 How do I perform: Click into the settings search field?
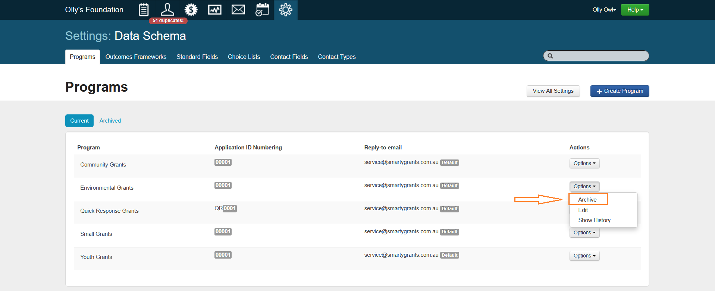pyautogui.click(x=599, y=56)
